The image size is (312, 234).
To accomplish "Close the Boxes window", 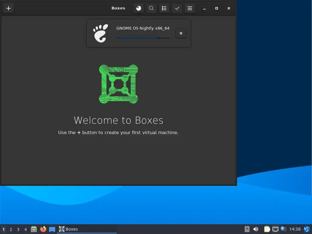I will 229,8.
